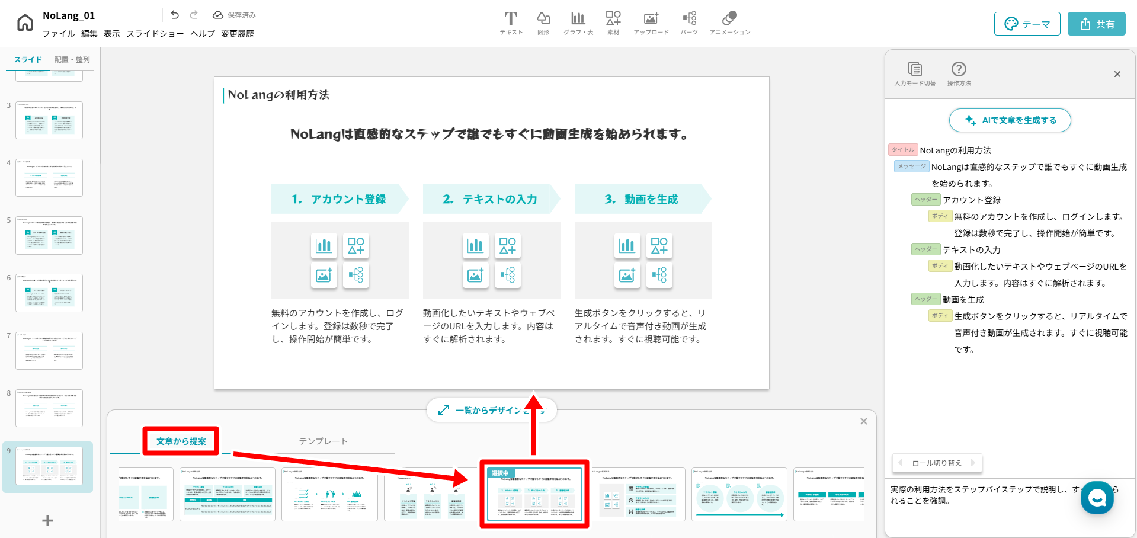Choose the circular steps design thumbnail
Viewport: 1137px width, 538px height.
739,495
